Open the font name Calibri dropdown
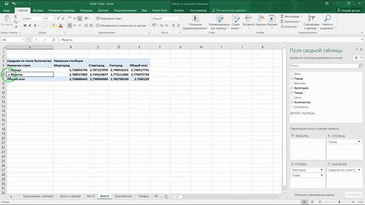365x205 pixels. tap(42, 18)
